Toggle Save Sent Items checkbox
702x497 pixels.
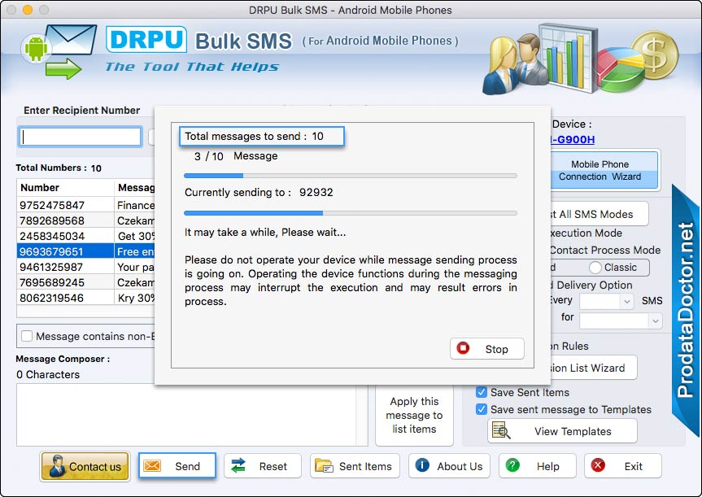click(482, 392)
